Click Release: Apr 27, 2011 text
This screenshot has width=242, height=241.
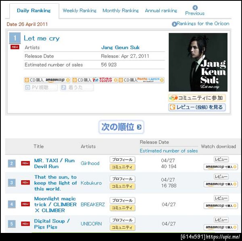pyautogui.click(x=125, y=56)
